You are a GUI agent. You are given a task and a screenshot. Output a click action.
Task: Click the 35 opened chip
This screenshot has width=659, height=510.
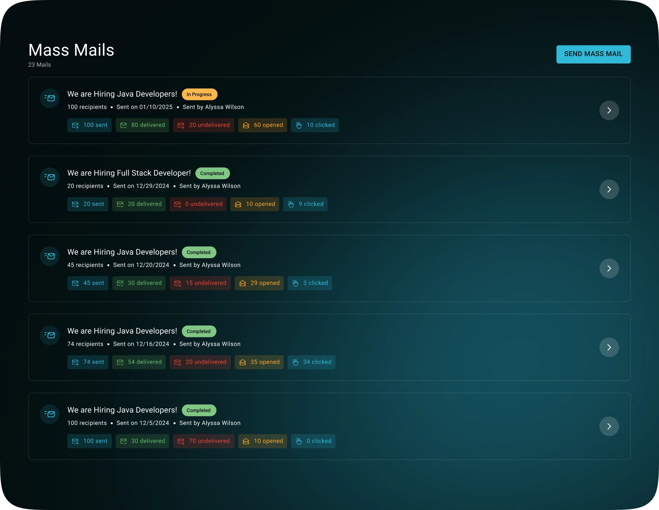pos(259,362)
